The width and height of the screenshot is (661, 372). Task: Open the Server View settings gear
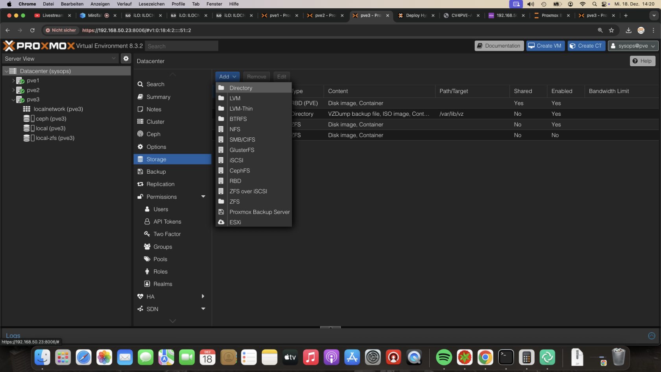click(126, 58)
